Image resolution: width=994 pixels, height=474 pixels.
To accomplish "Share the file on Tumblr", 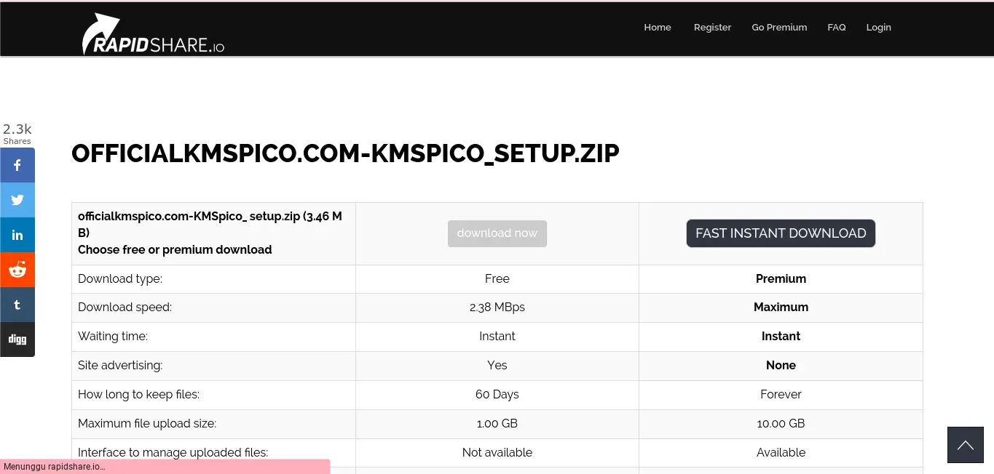I will tap(17, 305).
